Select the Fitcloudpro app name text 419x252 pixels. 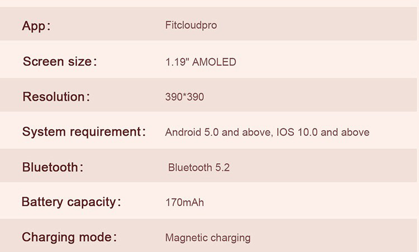click(x=191, y=26)
